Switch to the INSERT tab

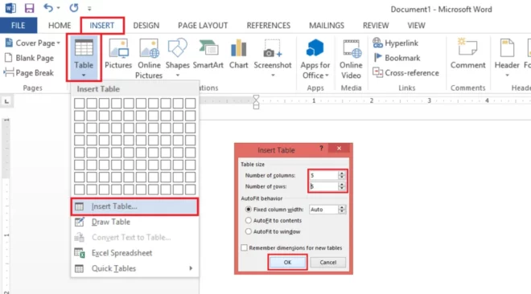tap(102, 26)
